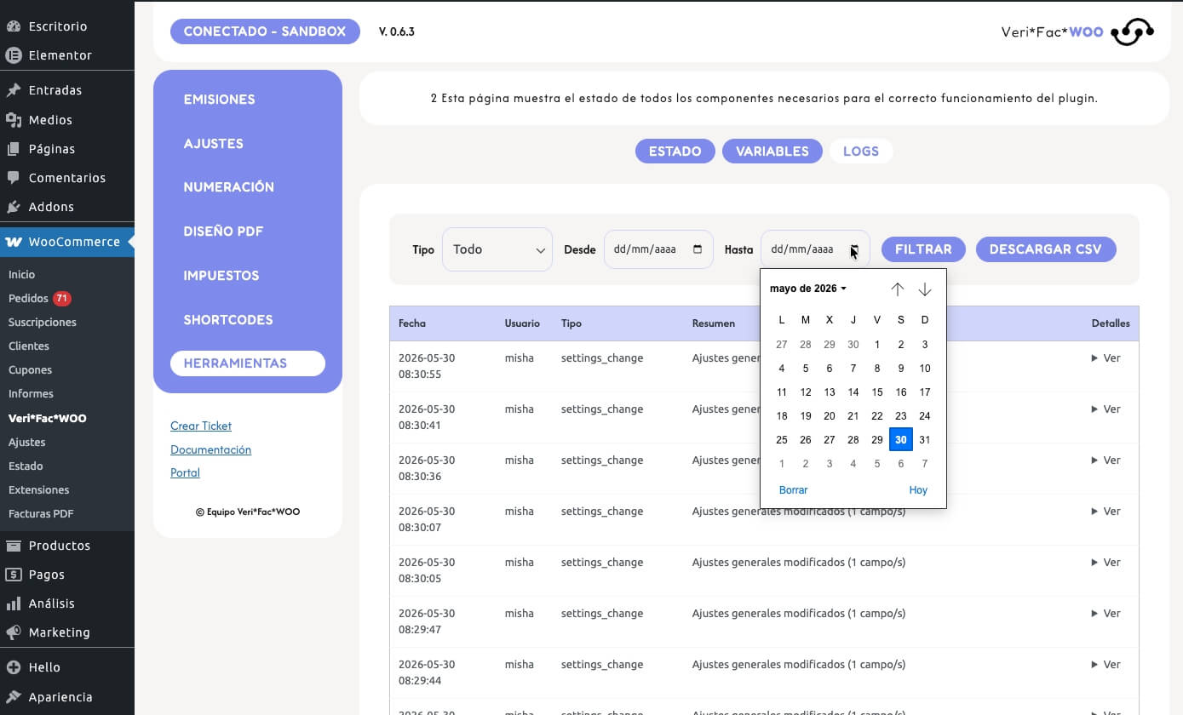1183x715 pixels.
Task: Click the WooCommerce logo icon
Action: click(x=14, y=242)
